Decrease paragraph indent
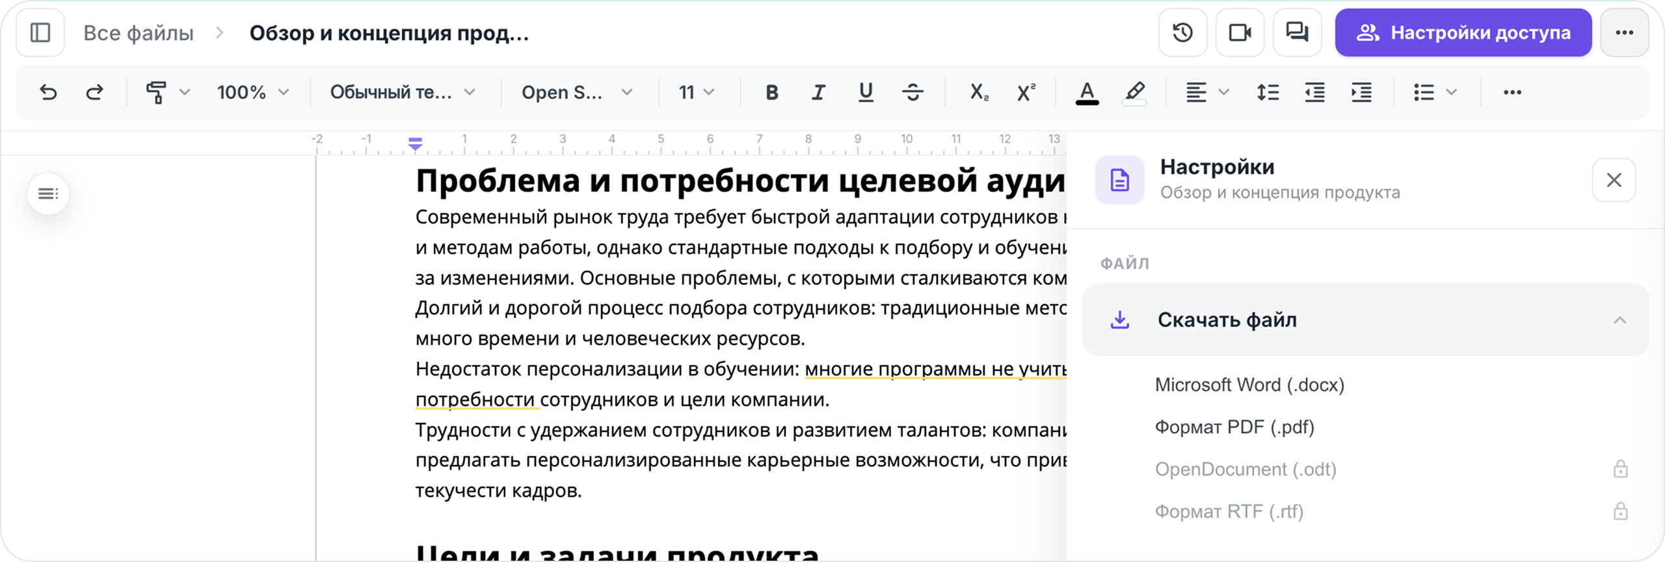This screenshot has width=1665, height=562. [x=1314, y=92]
